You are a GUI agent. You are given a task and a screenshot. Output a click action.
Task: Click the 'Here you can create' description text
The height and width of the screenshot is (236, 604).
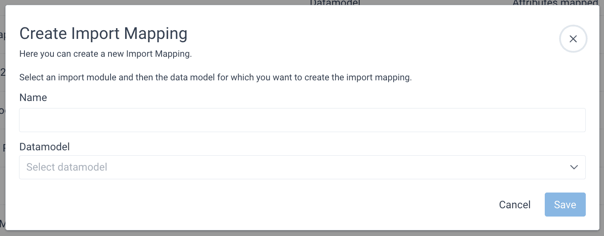coord(105,54)
